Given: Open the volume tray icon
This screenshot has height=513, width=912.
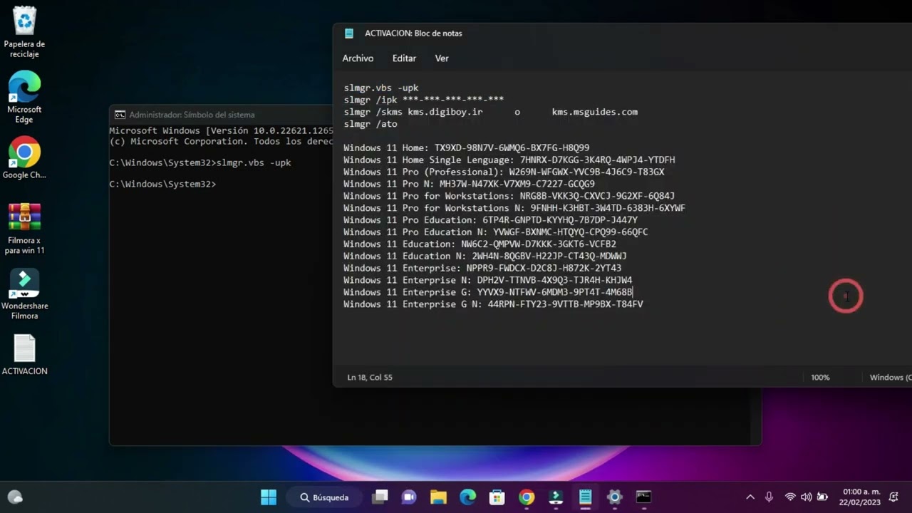Looking at the screenshot, I should click(806, 497).
